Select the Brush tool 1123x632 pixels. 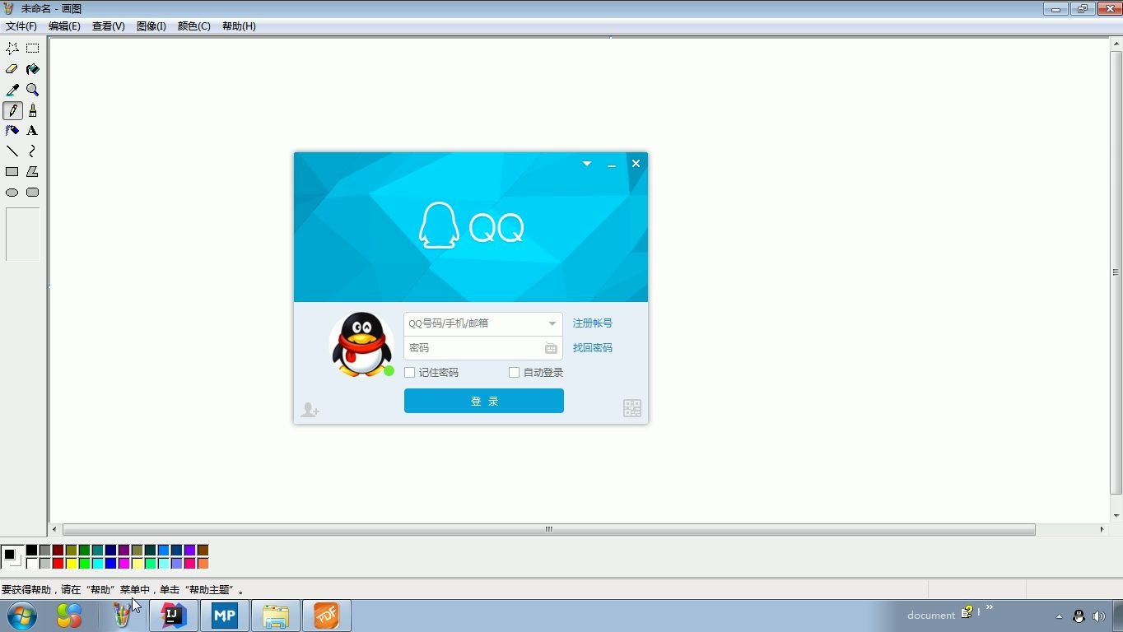pos(32,110)
